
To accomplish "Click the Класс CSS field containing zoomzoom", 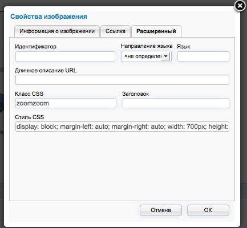I will tap(66, 103).
